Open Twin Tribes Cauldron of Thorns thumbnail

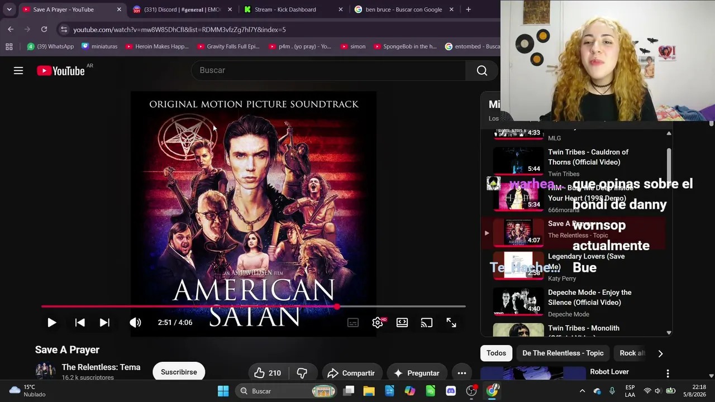(x=518, y=161)
